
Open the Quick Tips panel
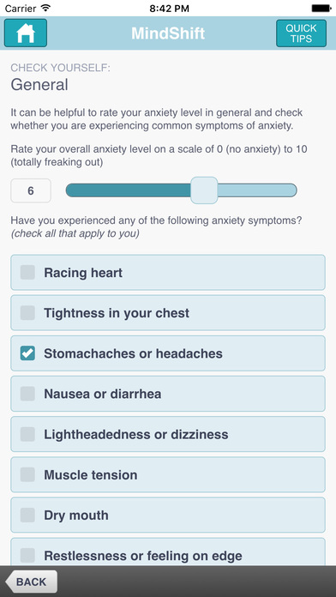(301, 33)
